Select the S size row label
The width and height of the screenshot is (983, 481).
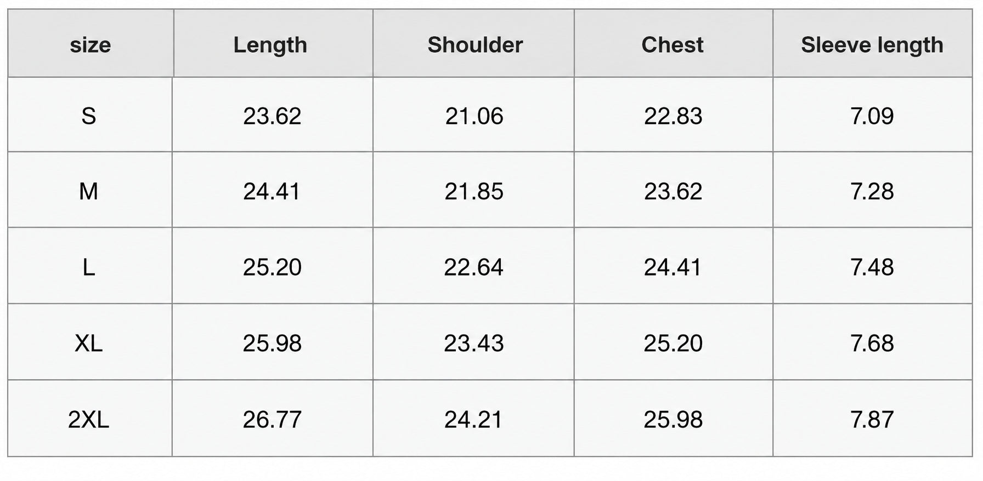point(90,114)
